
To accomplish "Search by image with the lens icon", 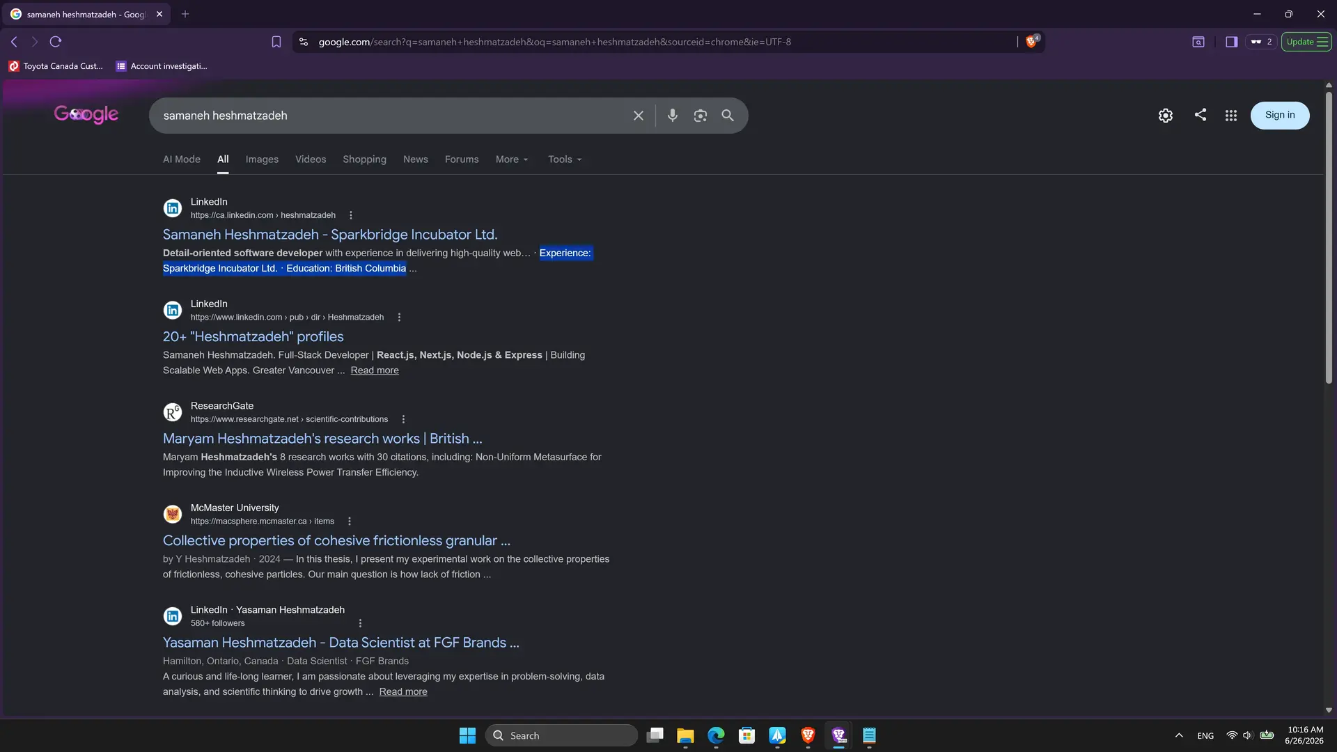I will (701, 116).
